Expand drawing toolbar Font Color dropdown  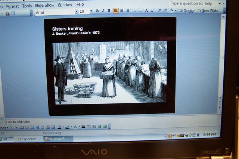coord(79,127)
